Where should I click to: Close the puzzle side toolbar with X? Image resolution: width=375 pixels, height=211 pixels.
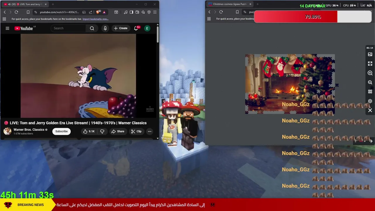pyautogui.click(x=370, y=110)
